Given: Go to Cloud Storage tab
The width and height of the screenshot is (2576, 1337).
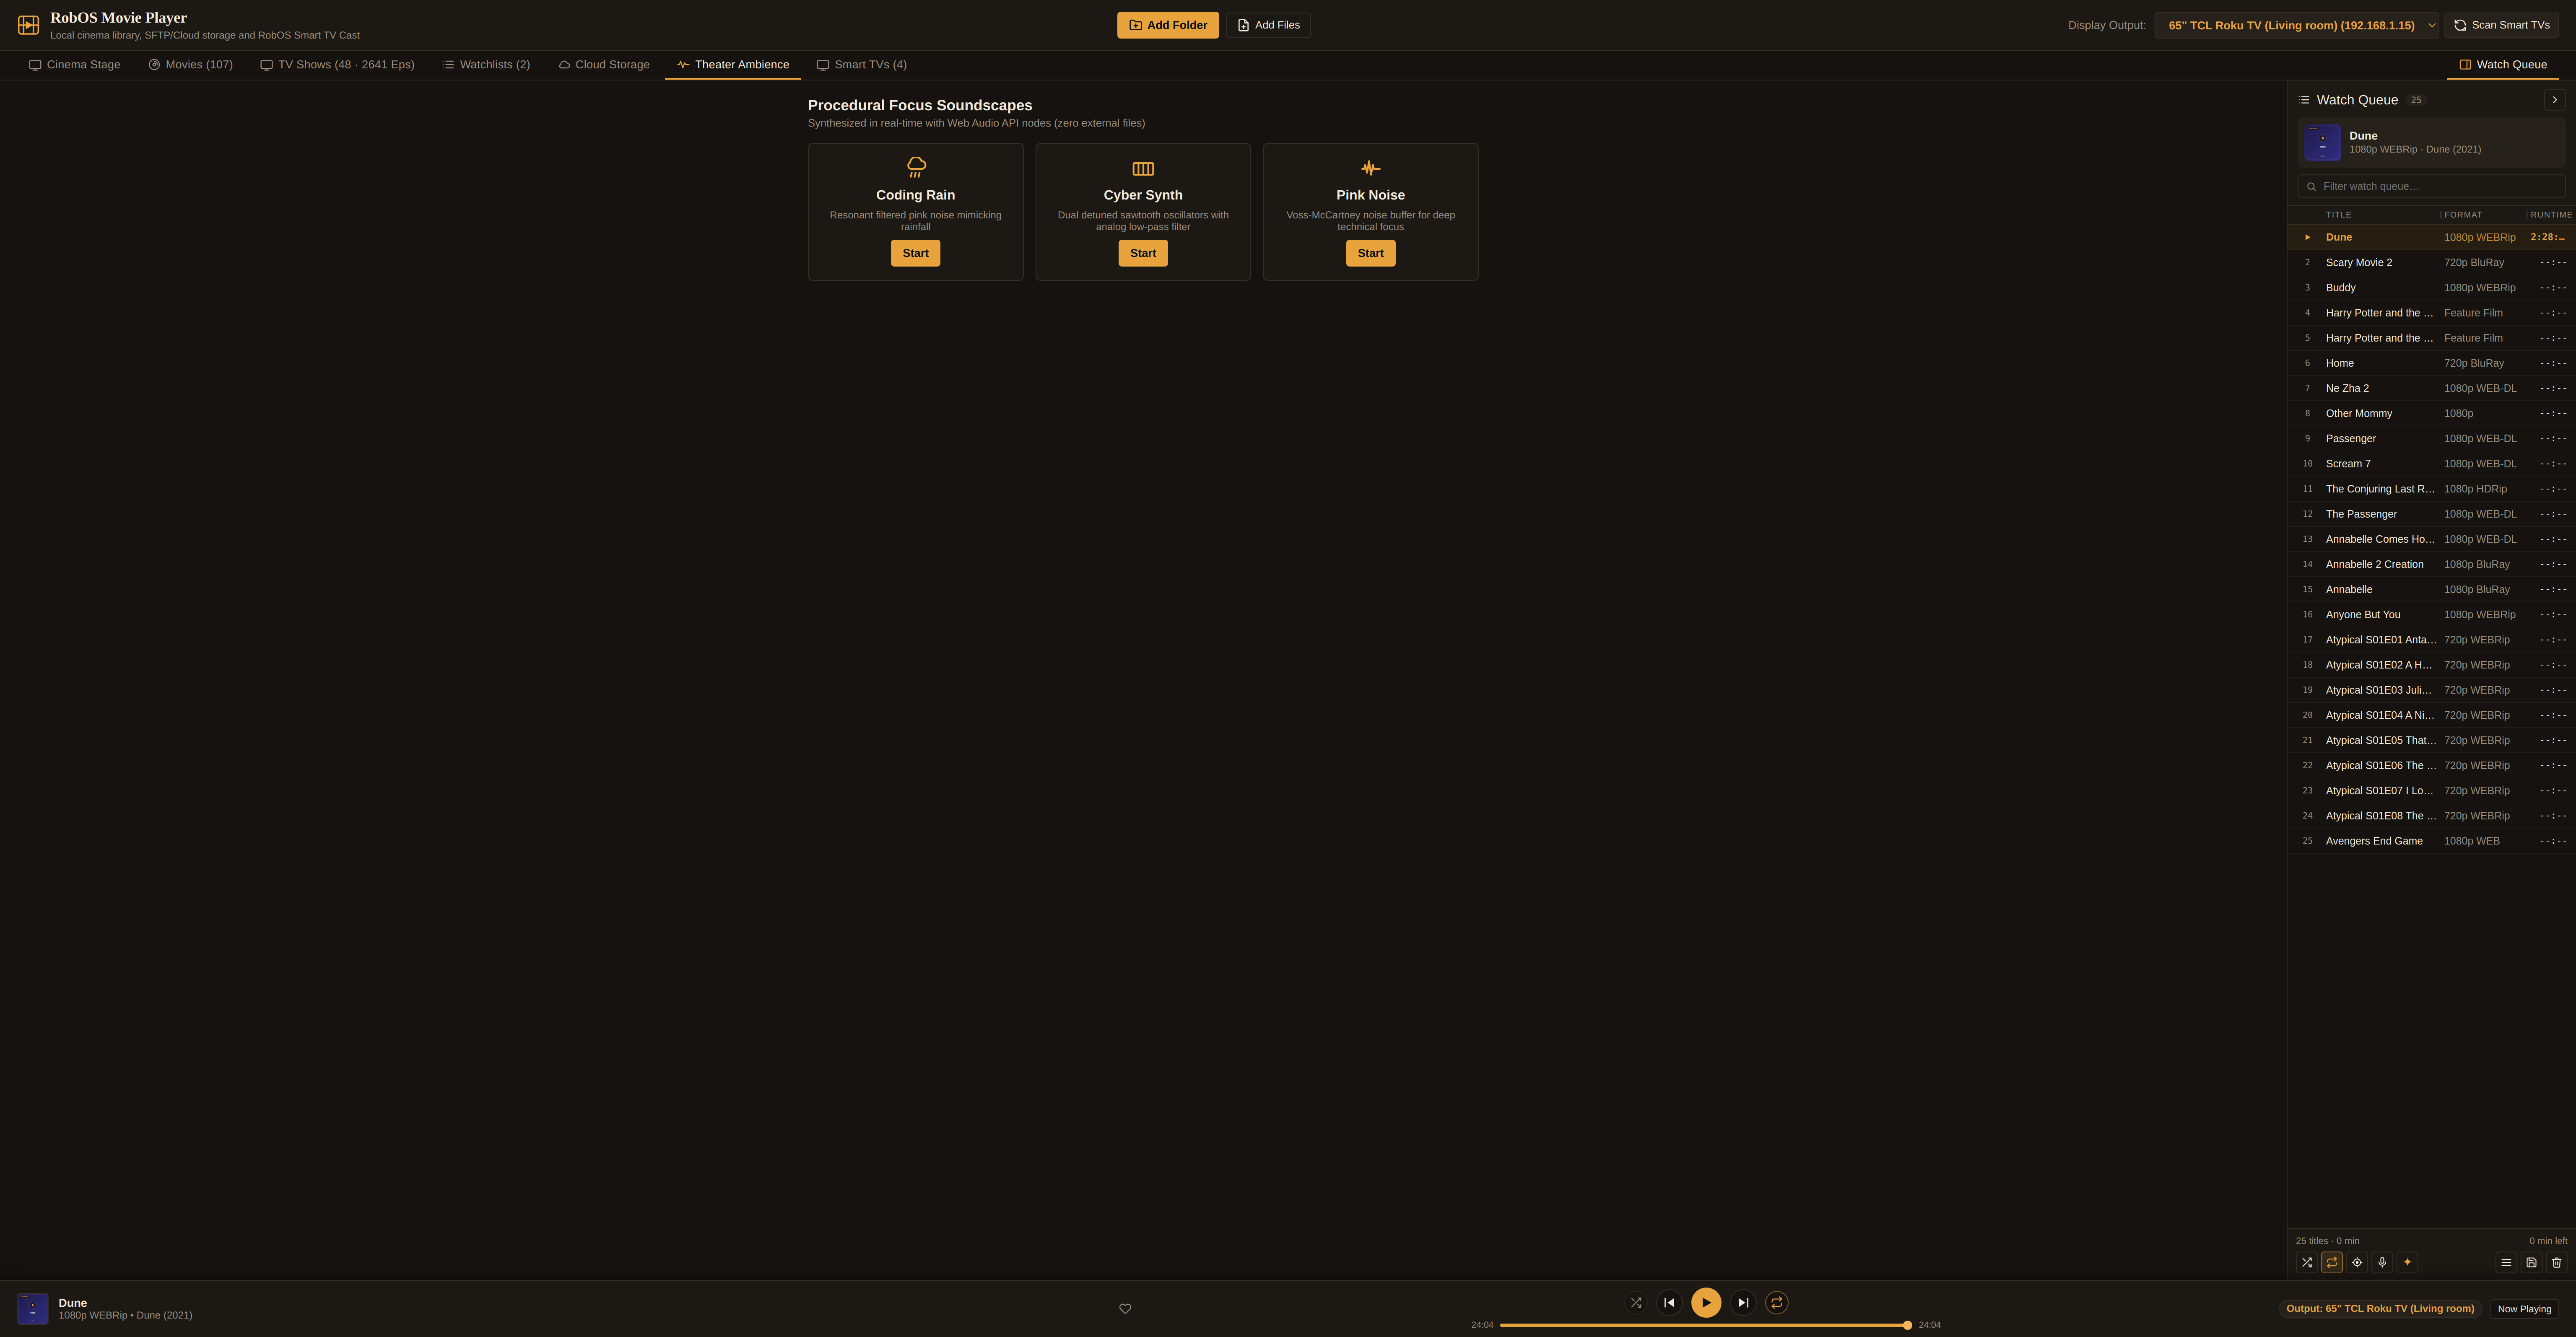Looking at the screenshot, I should [604, 65].
